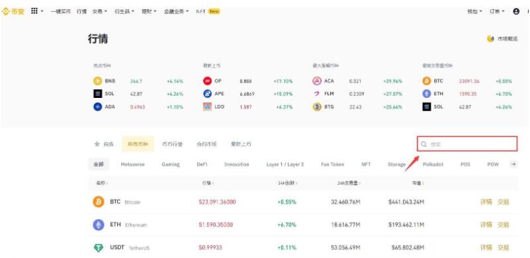Image resolution: width=530 pixels, height=258 pixels.
Task: Open the apps grid icon in header
Action: tap(34, 11)
